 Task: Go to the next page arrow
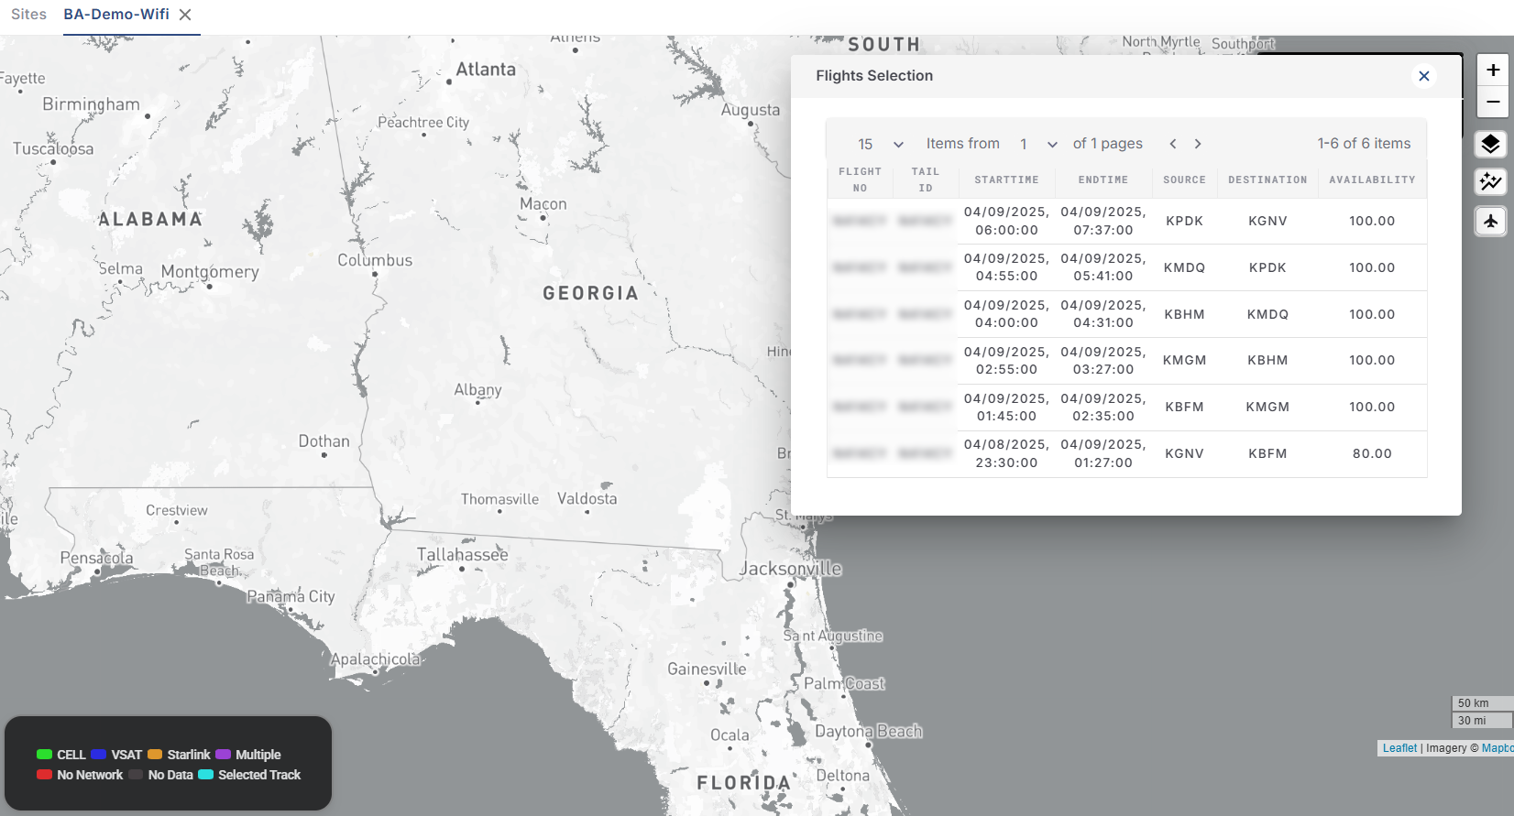(x=1197, y=144)
